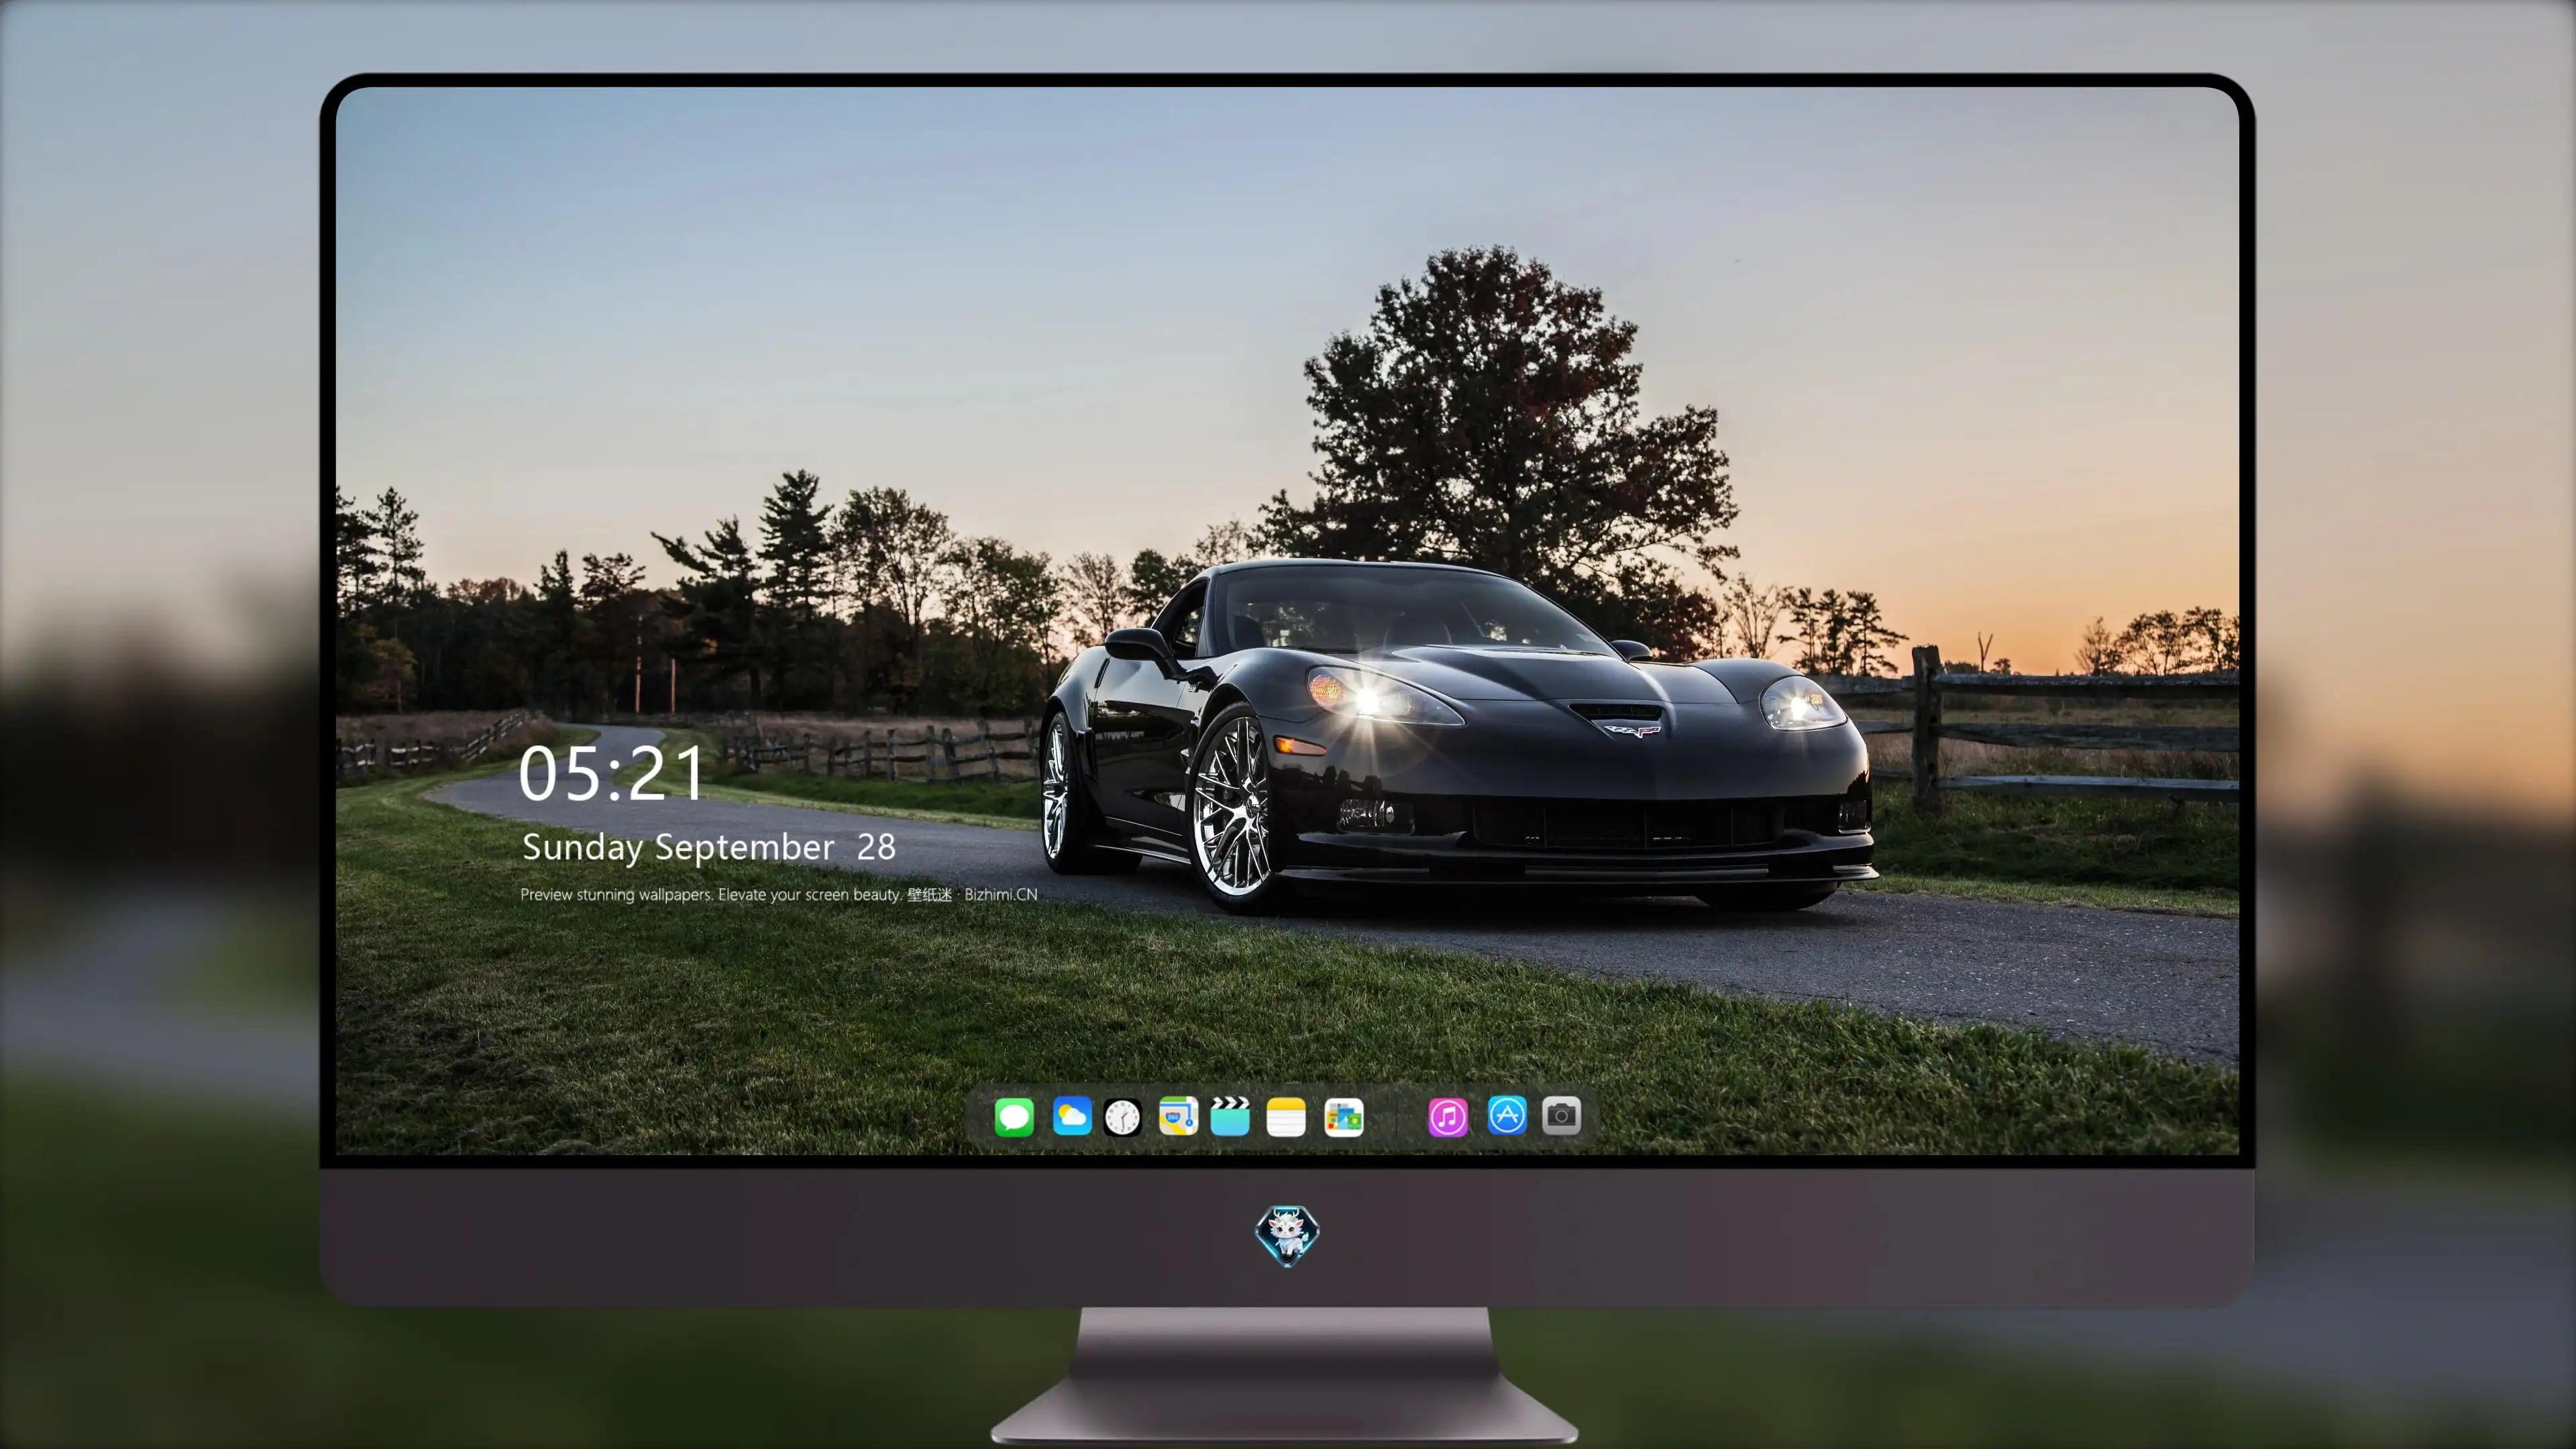
Task: Click the 'Preview stunning wallpapers' caption text
Action: pos(779,894)
